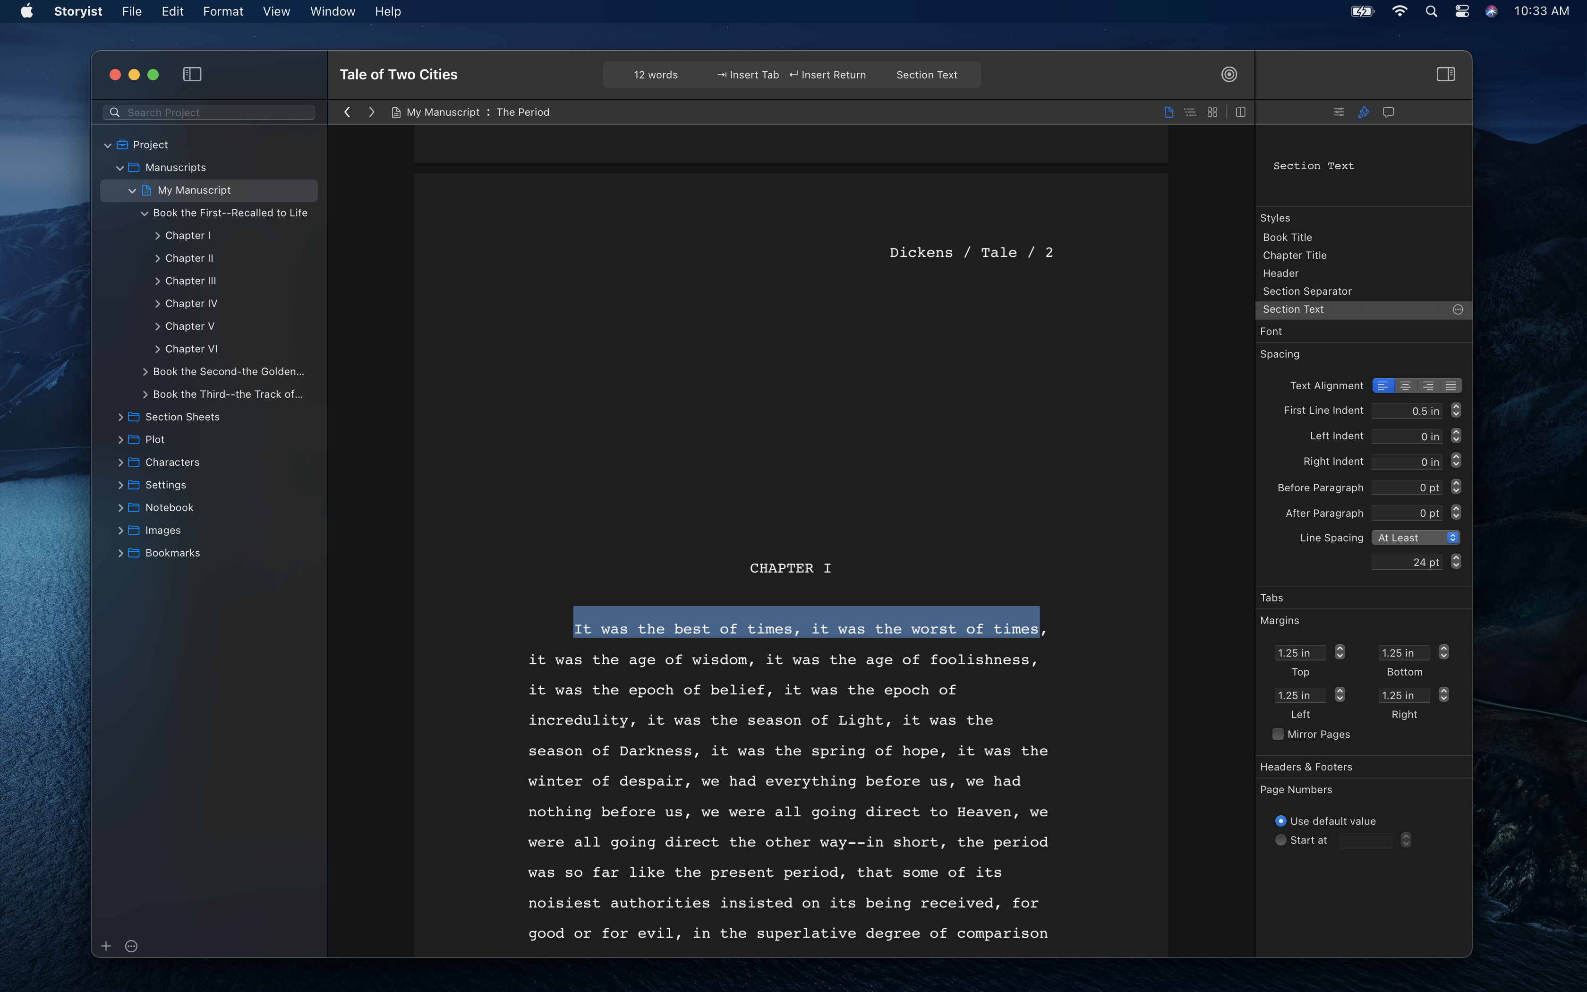
Task: Select Chapter VI in the tree
Action: (191, 349)
